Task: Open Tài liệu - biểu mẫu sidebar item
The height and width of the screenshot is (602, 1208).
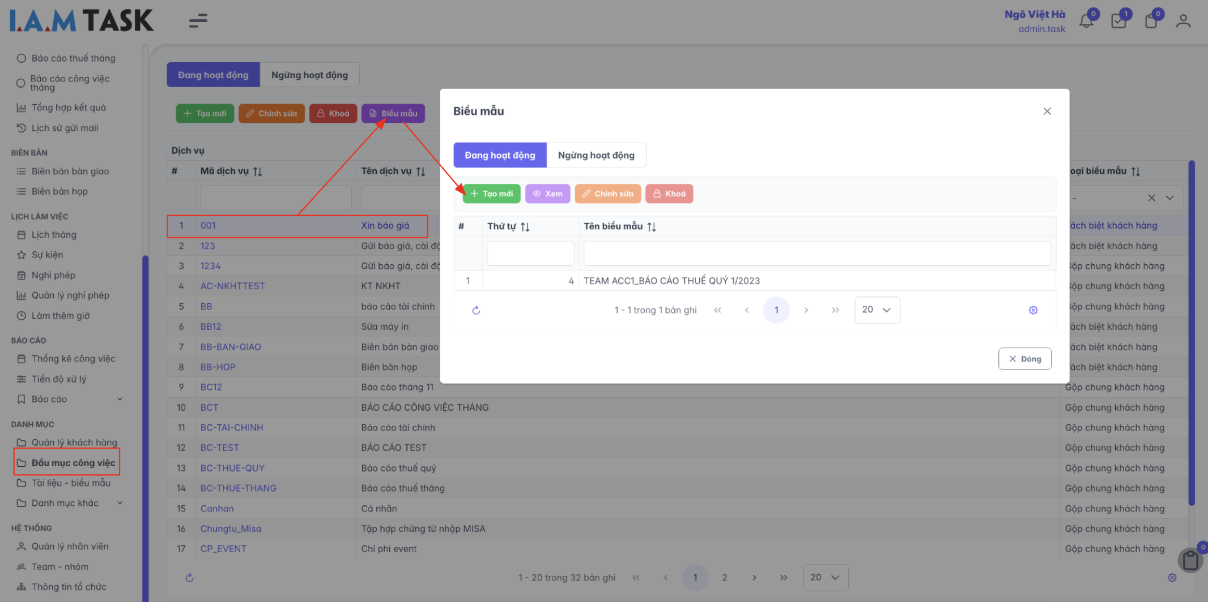Action: pos(71,483)
